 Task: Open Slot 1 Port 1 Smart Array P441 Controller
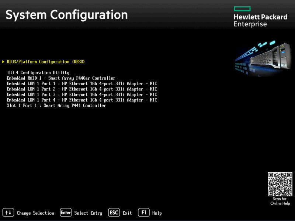click(56, 106)
